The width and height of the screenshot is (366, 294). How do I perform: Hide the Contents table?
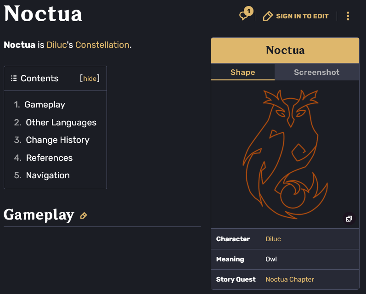click(90, 79)
